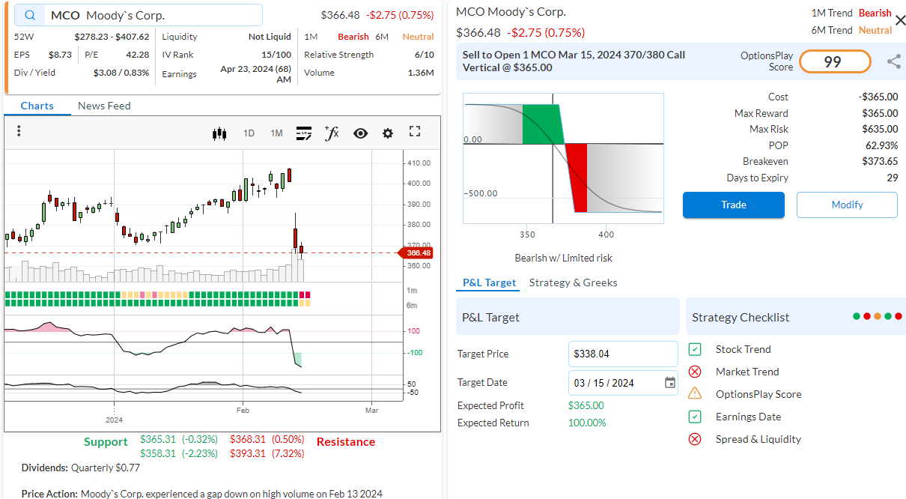
Task: Share the trade idea
Action: tap(893, 61)
